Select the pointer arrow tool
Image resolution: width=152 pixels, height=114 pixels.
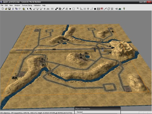click(x=27, y=9)
